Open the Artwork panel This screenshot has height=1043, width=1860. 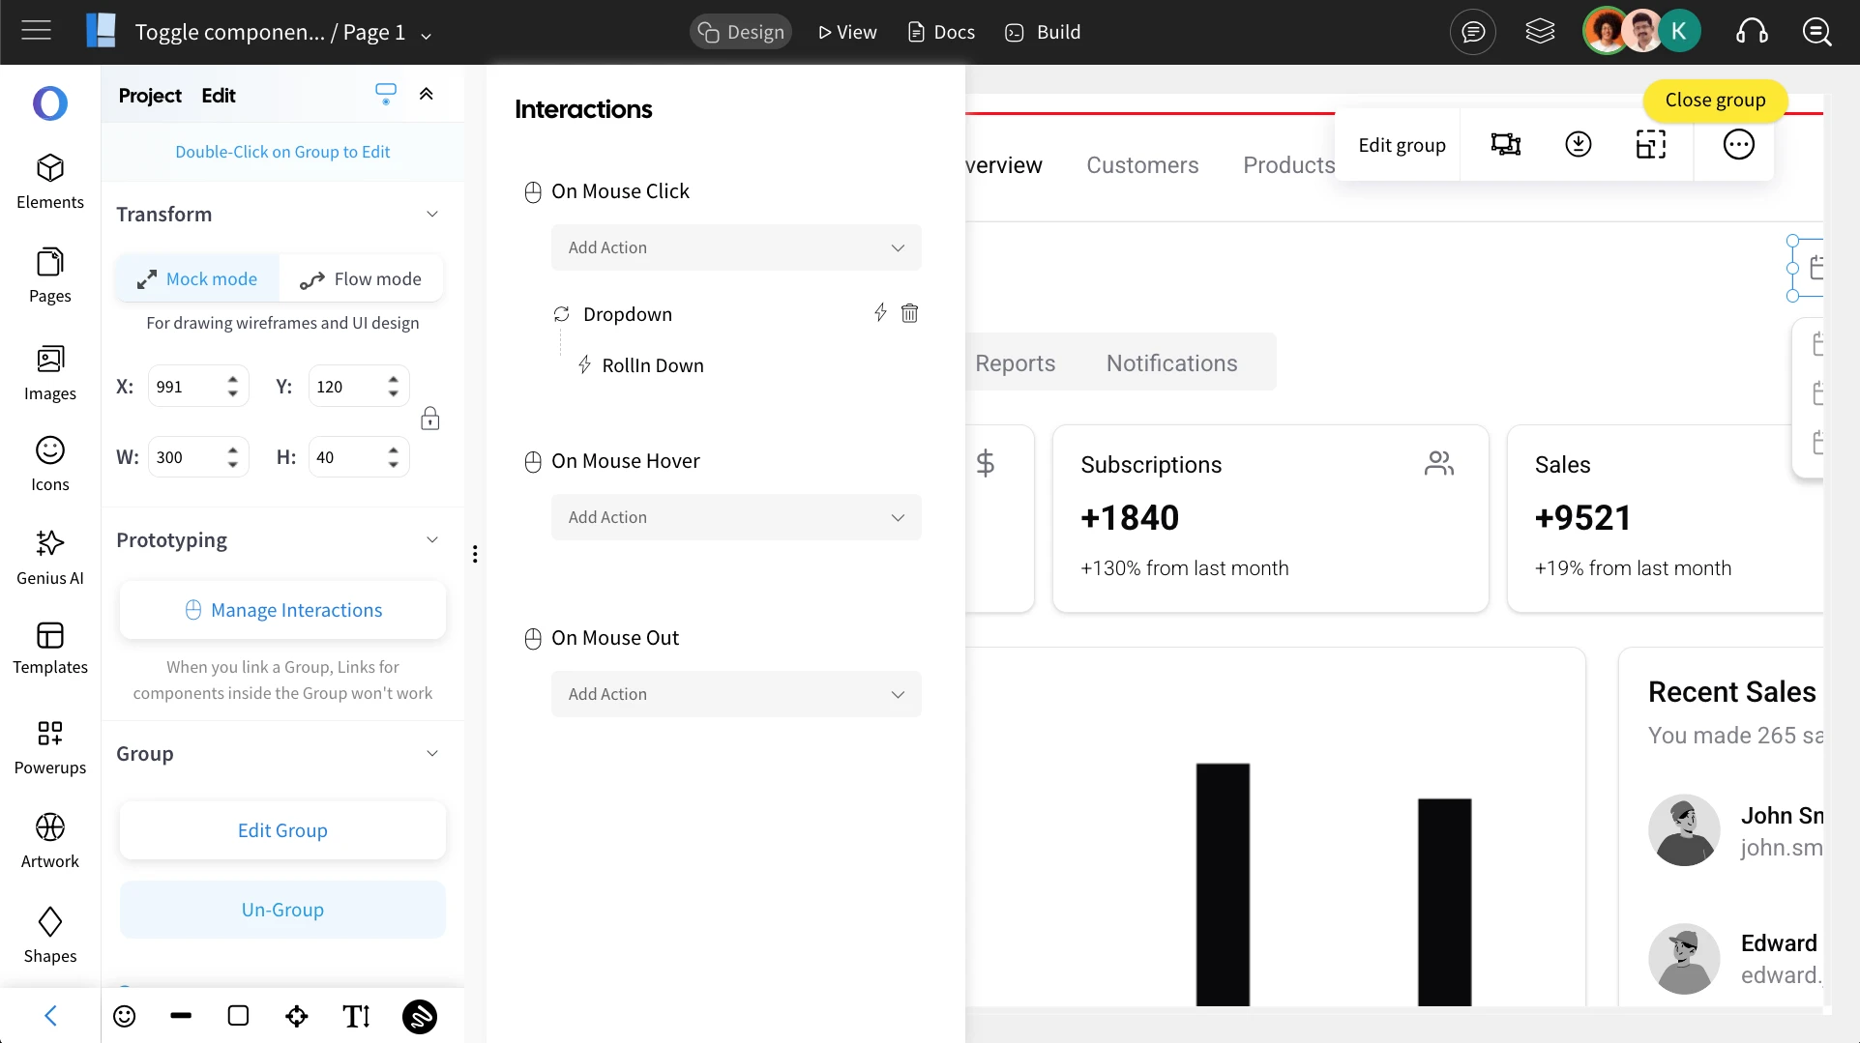(50, 841)
